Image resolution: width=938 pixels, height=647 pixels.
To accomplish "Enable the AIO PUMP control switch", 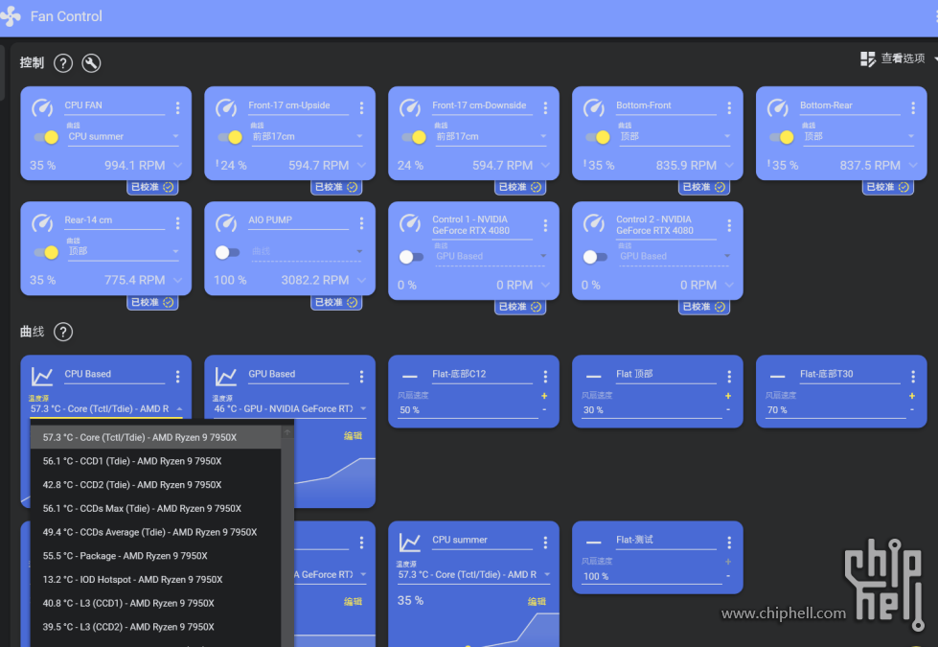I will tap(227, 252).
